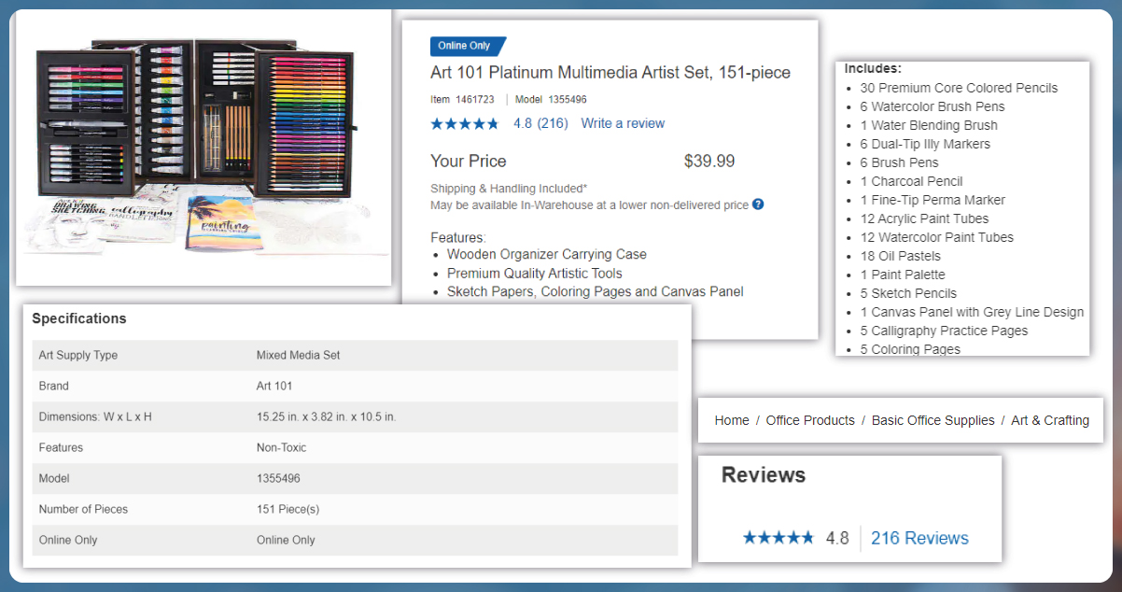This screenshot has height=592, width=1122.
Task: Click the Sketch Papers, Coloring Pages feature line
Action: click(596, 291)
